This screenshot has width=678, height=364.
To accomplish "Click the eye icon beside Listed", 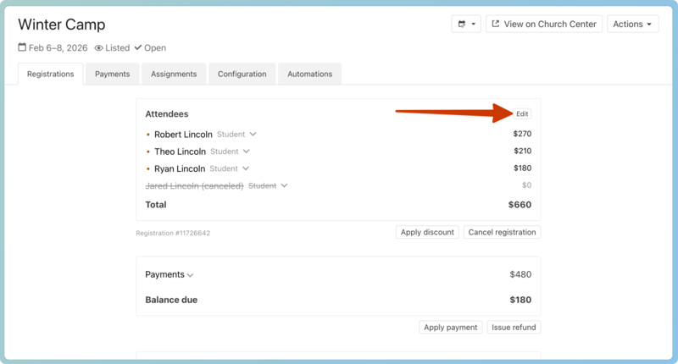I will coord(98,48).
